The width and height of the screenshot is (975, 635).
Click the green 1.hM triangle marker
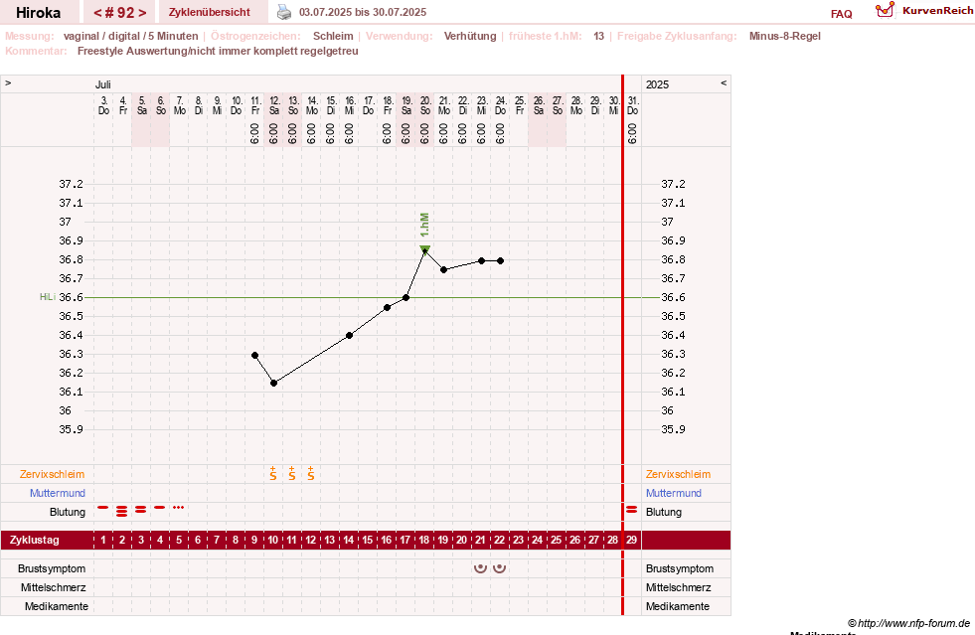(x=424, y=249)
